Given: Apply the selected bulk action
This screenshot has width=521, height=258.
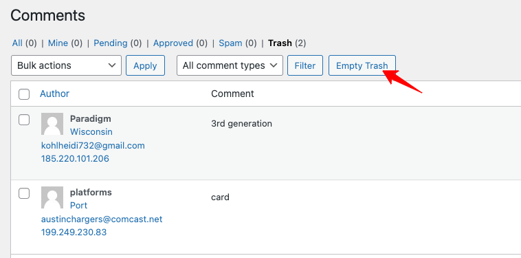Looking at the screenshot, I should pyautogui.click(x=145, y=65).
